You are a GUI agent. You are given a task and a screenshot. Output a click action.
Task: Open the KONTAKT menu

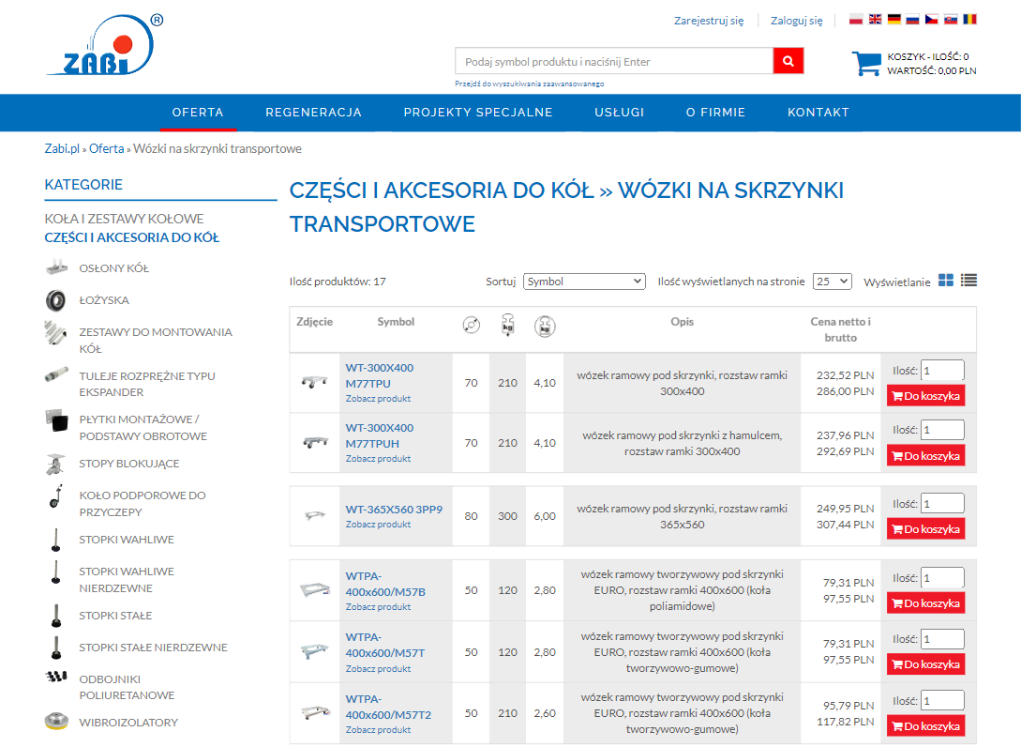tap(818, 112)
